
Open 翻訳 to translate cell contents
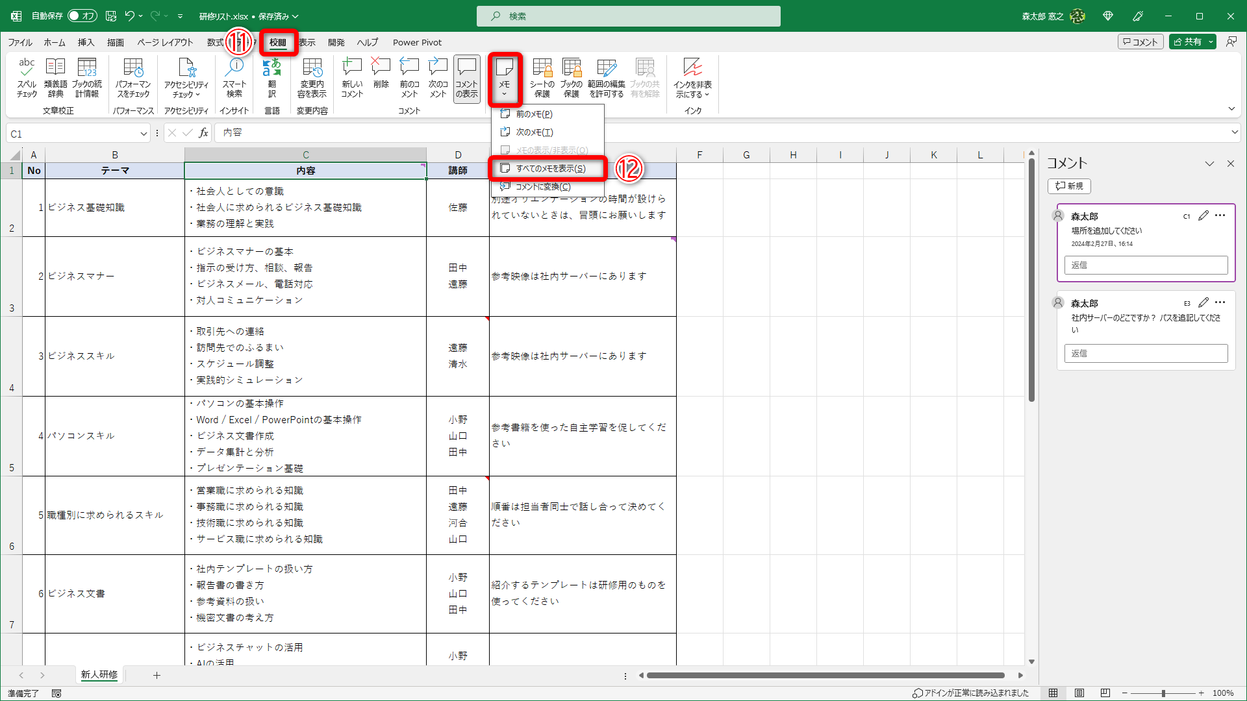pos(272,77)
